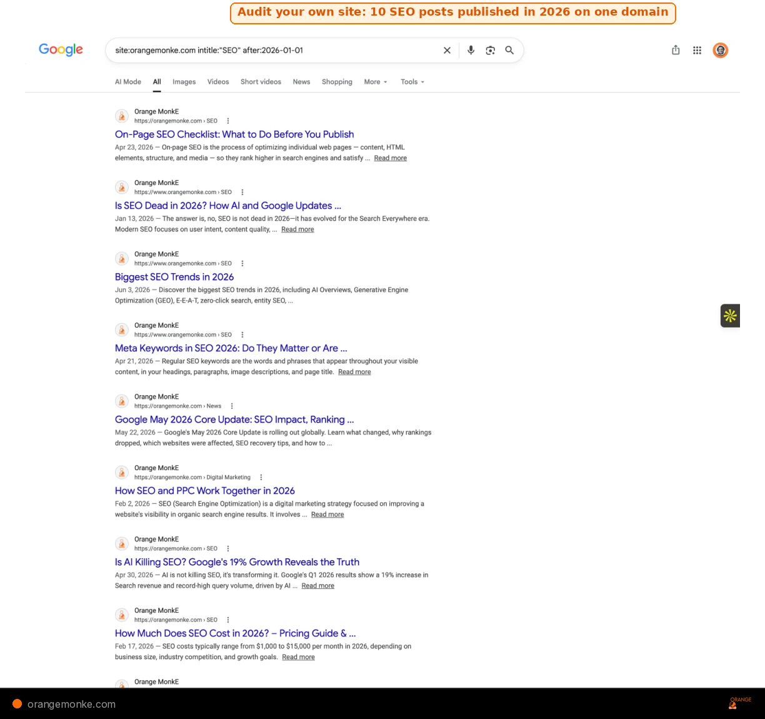Open the Google apps grid icon
This screenshot has height=719, width=765.
tap(697, 51)
